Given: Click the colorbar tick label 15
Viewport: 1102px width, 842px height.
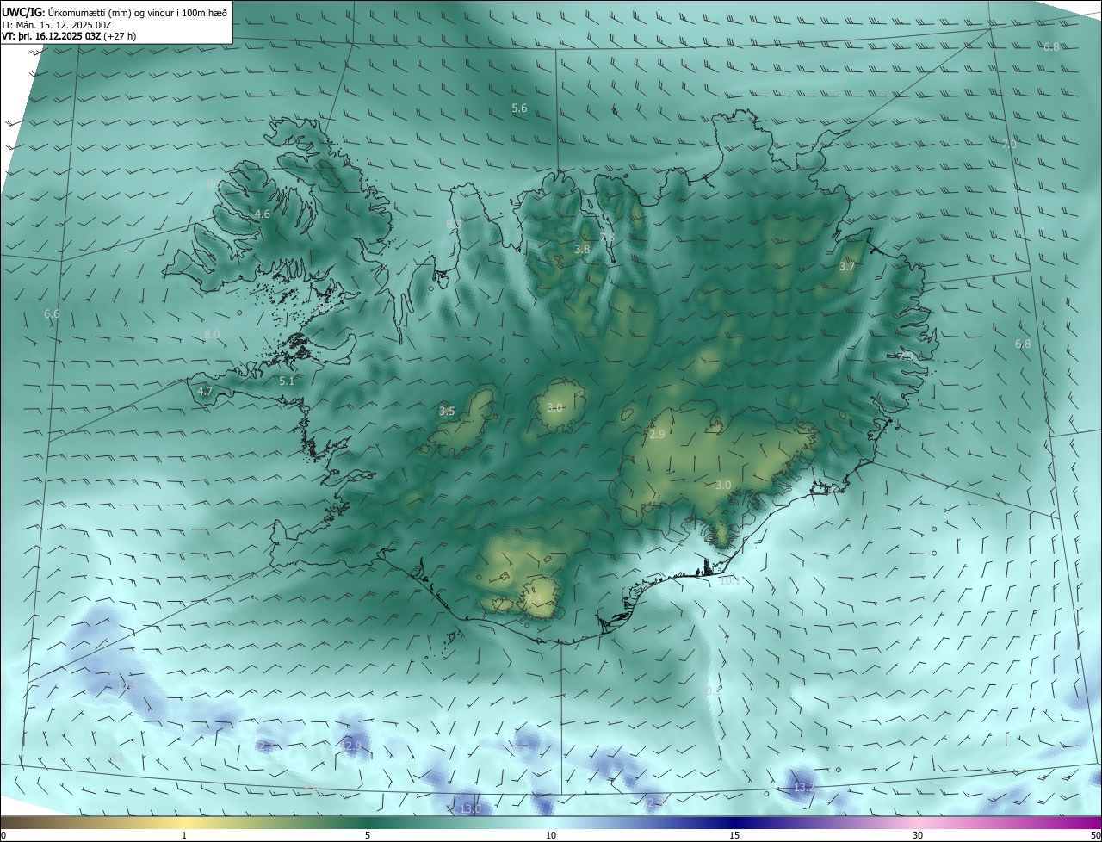Looking at the screenshot, I should point(734,835).
